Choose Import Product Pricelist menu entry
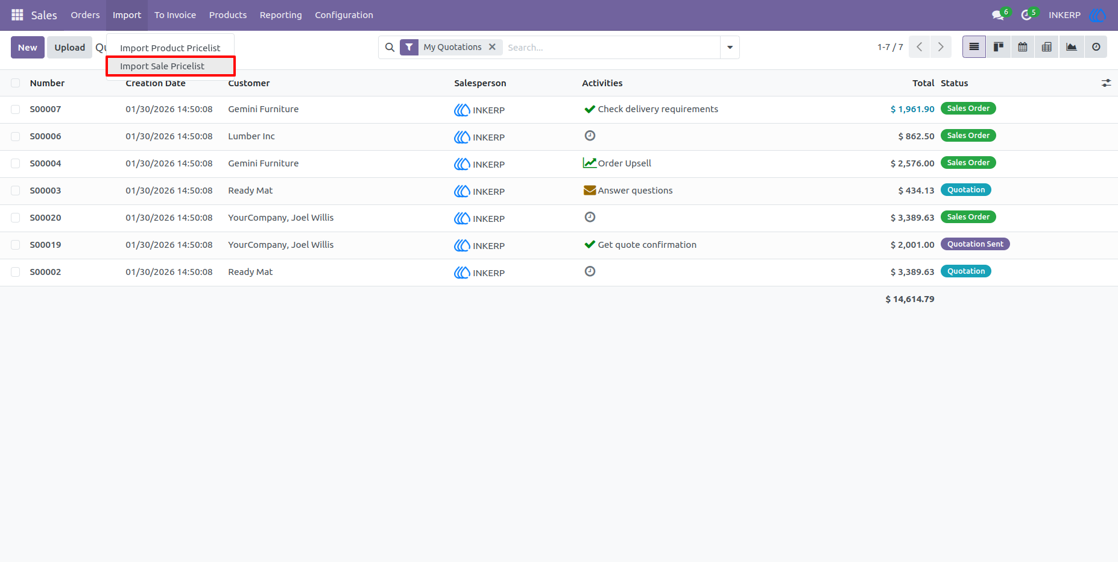Image resolution: width=1118 pixels, height=562 pixels. click(171, 48)
